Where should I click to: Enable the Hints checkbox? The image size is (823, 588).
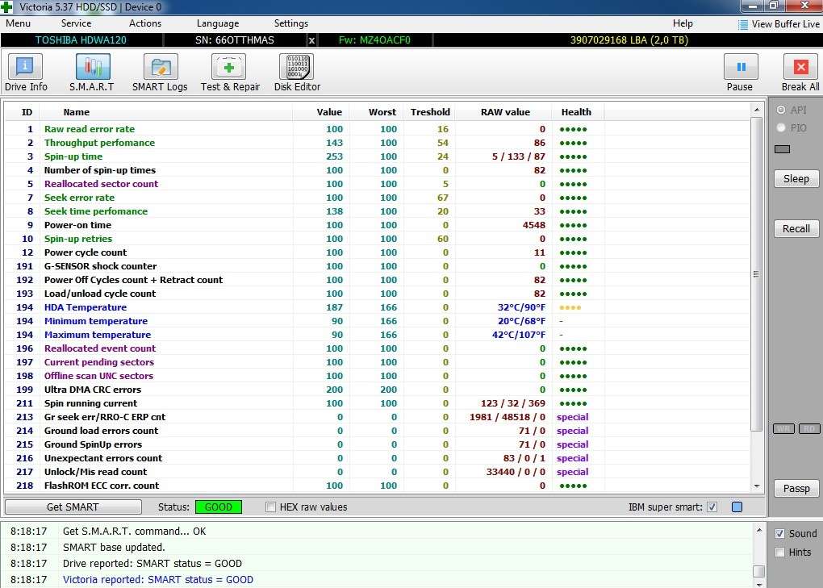pyautogui.click(x=779, y=553)
